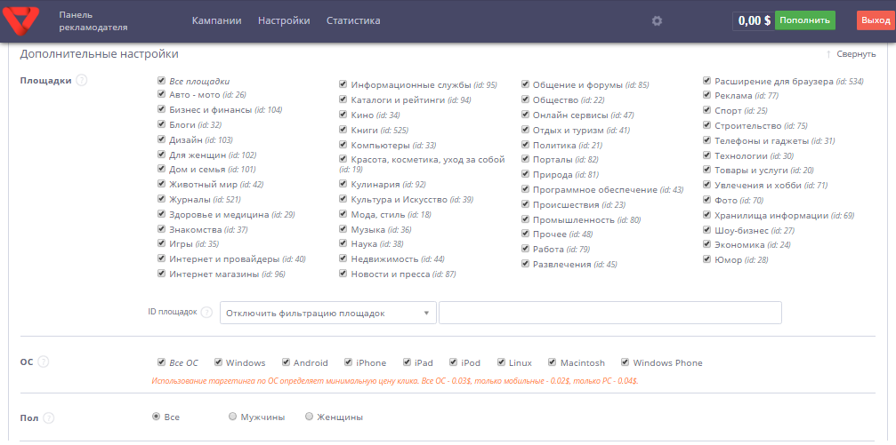Toggle Шоу-бизнес checkbox

point(706,229)
